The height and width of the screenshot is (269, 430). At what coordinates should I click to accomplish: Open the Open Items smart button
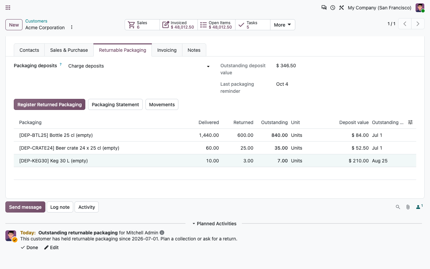pyautogui.click(x=216, y=25)
